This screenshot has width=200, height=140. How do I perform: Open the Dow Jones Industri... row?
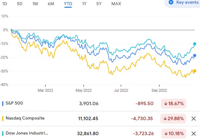(100, 134)
